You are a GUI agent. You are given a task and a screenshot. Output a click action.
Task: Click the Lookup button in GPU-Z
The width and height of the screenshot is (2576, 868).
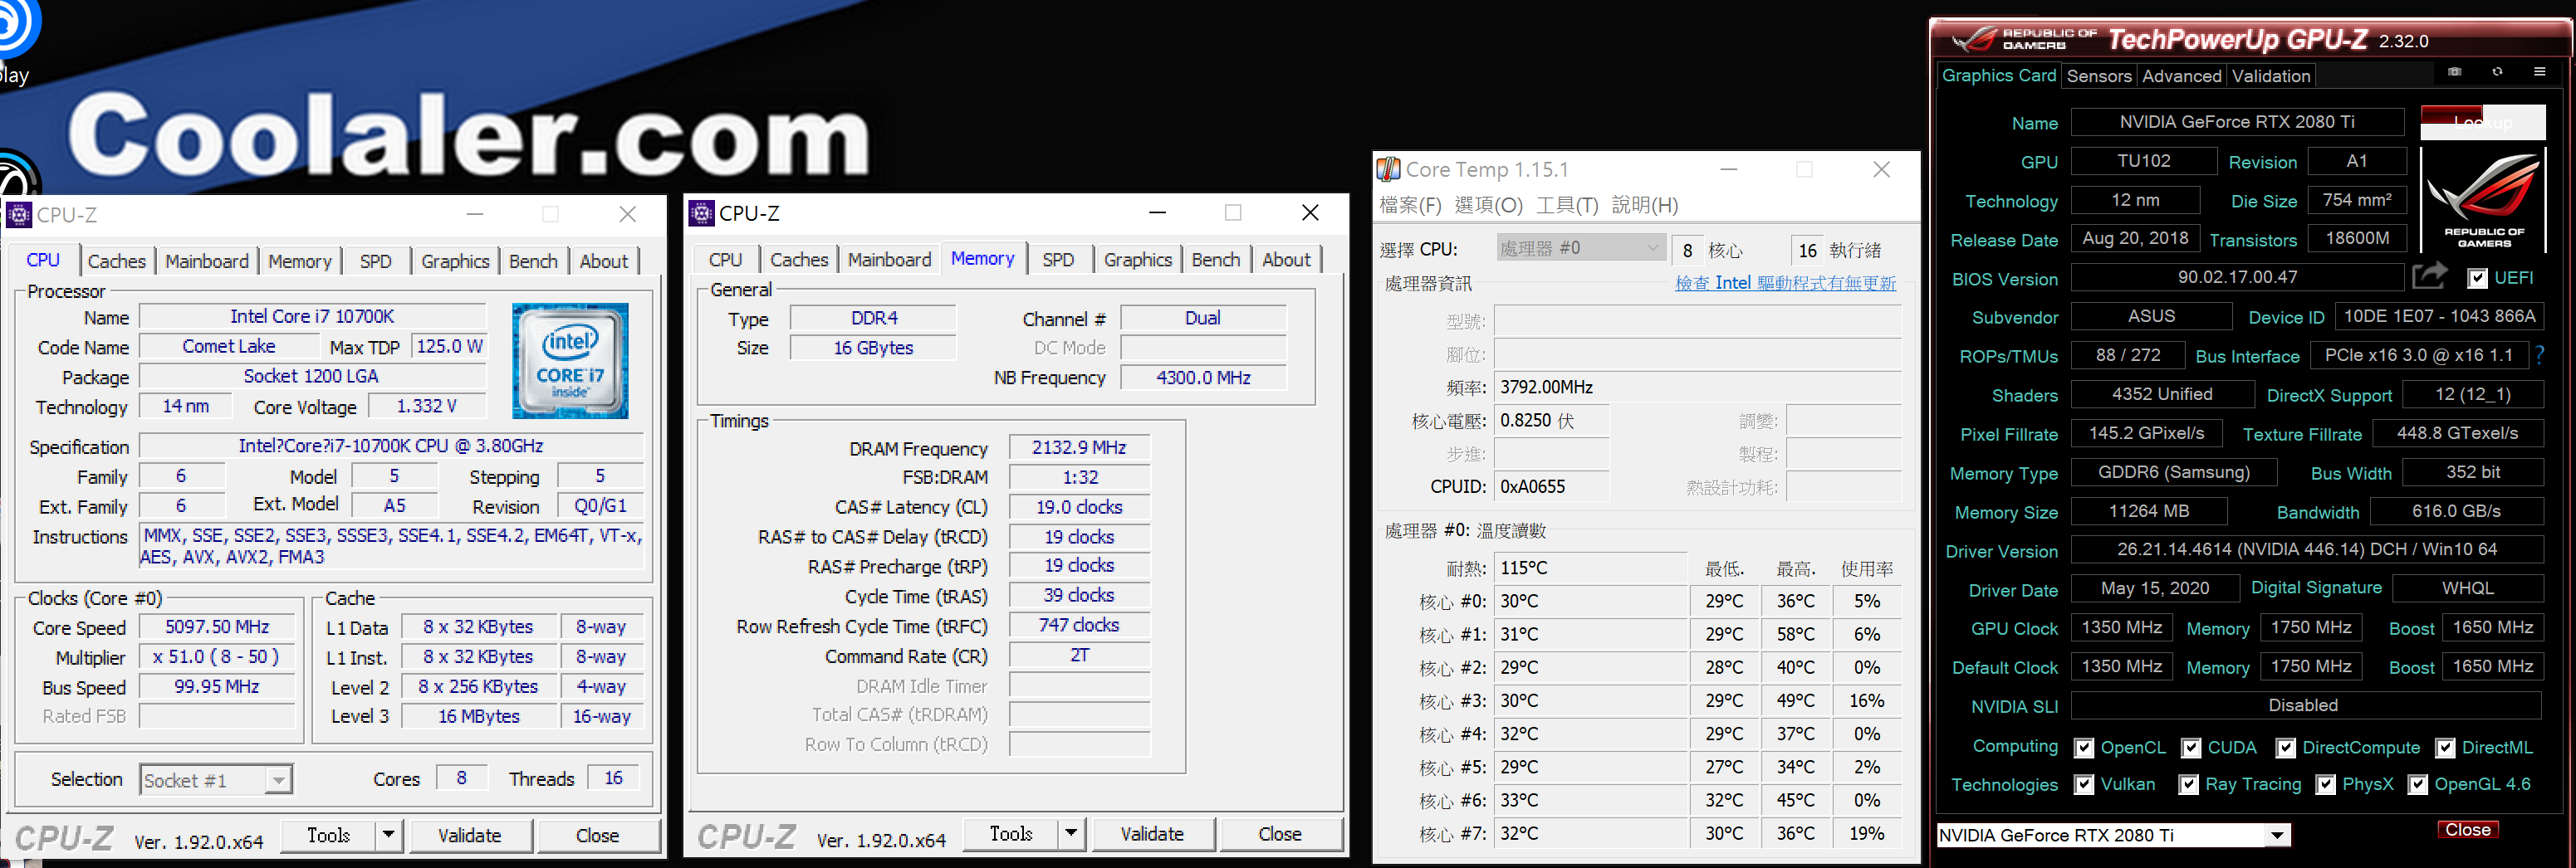pos(2482,122)
